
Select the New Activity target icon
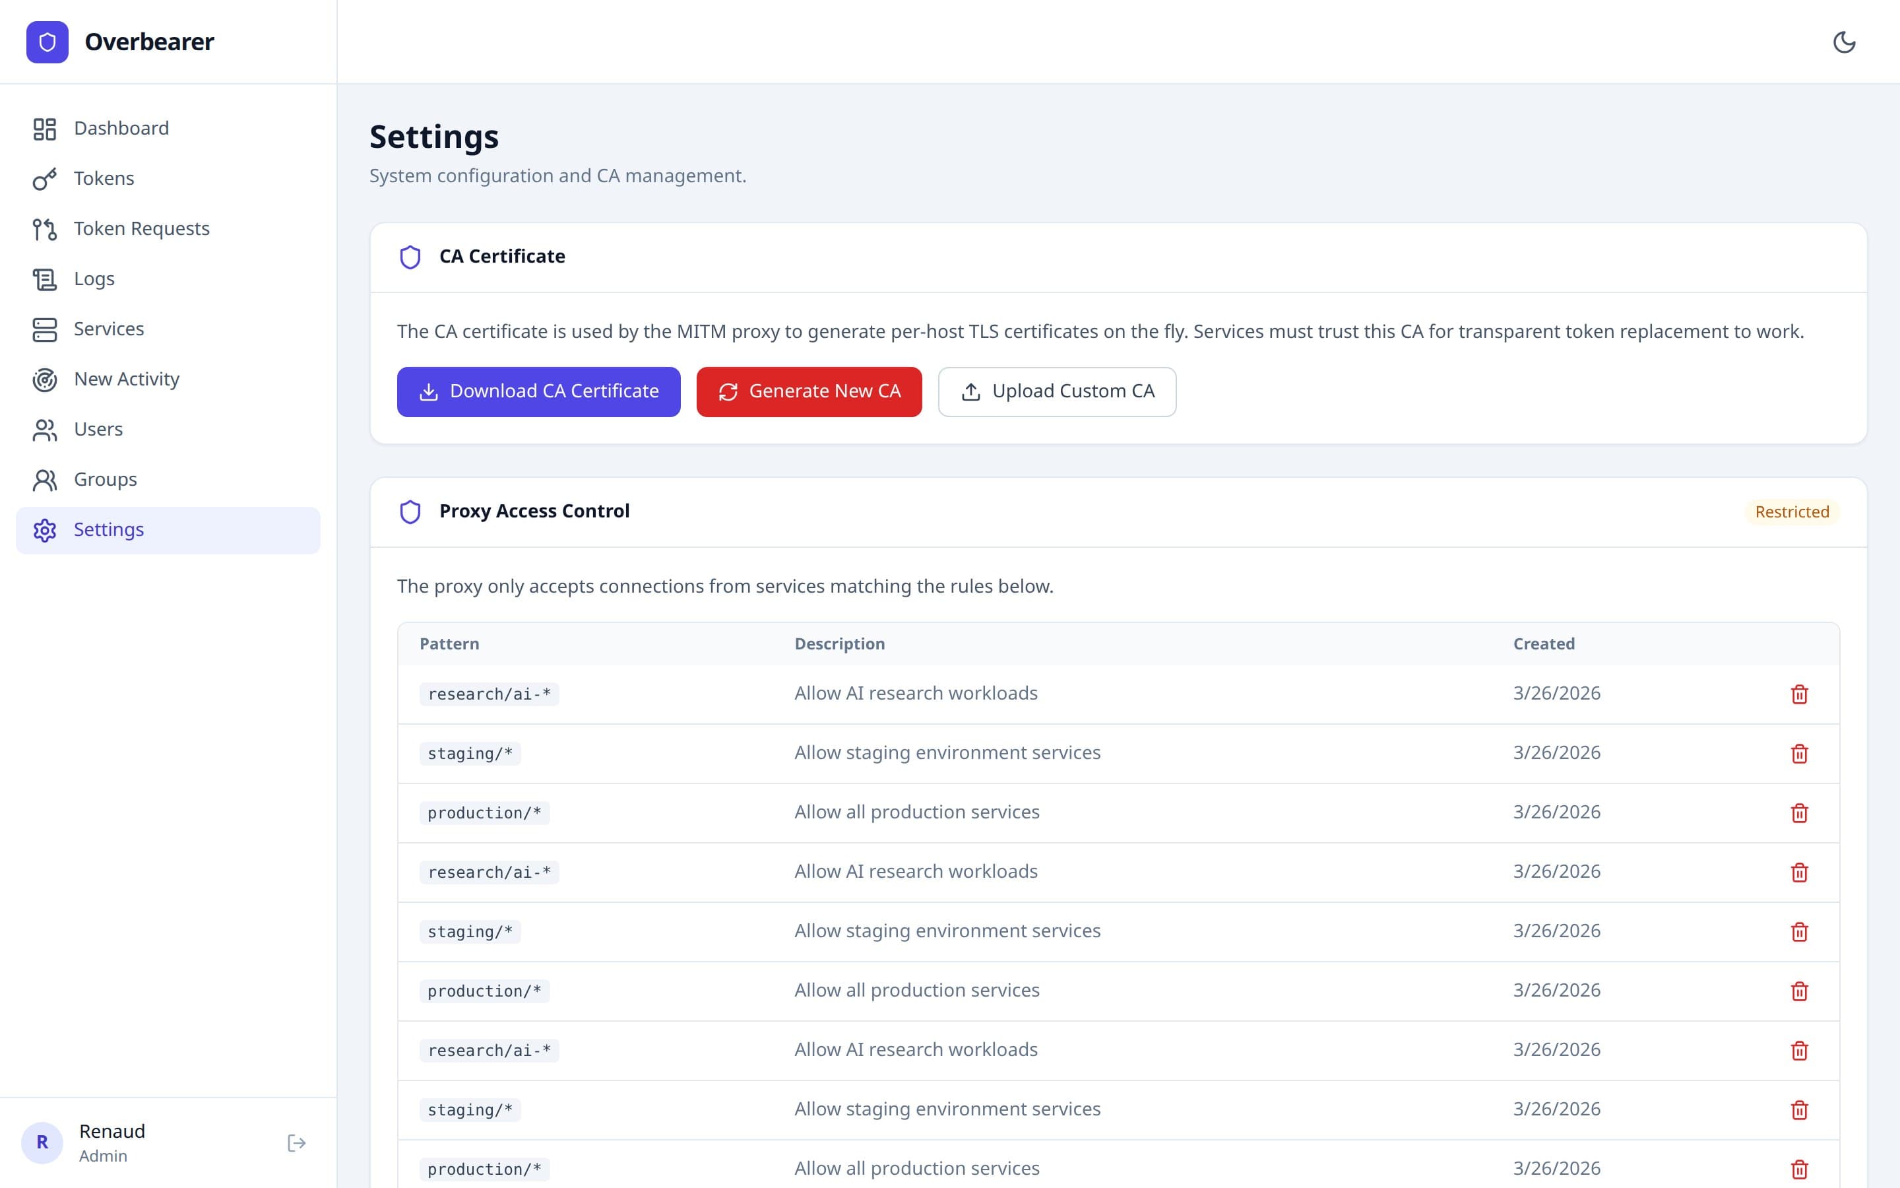44,379
